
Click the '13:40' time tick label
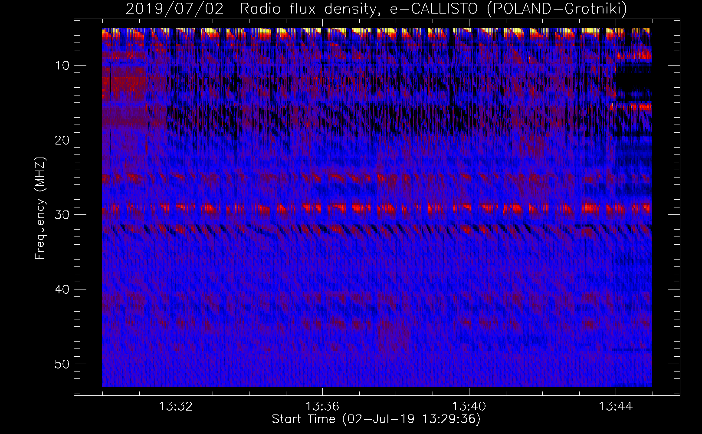click(469, 407)
